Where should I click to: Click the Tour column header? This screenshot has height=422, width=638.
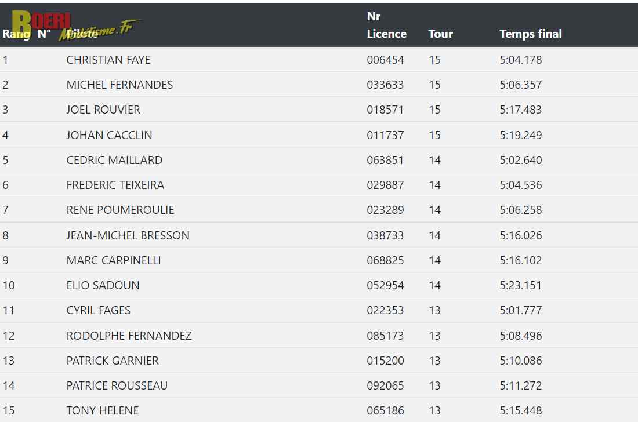(440, 34)
